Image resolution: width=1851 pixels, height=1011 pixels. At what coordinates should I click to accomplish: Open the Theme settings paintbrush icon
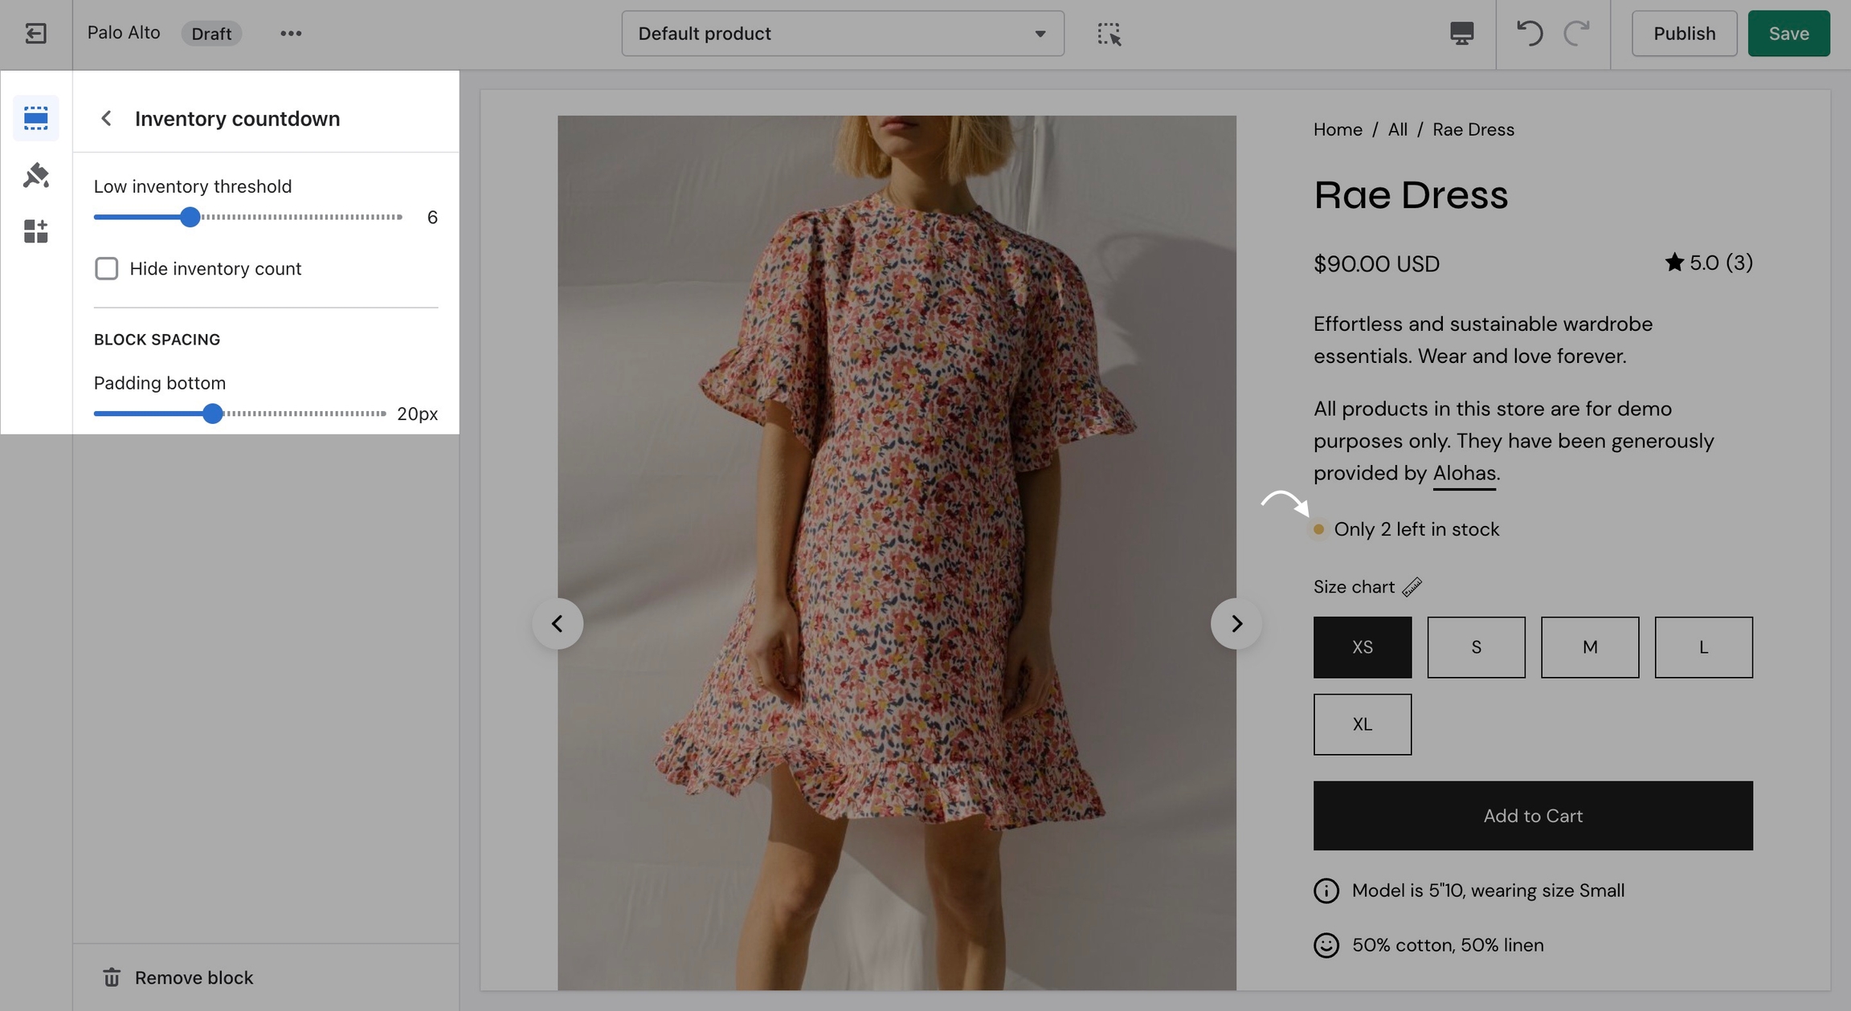pyautogui.click(x=35, y=175)
